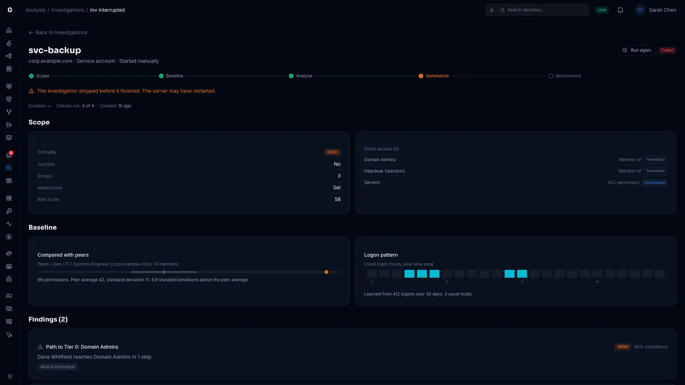Click the pin icon at sidebar bottom
The height and width of the screenshot is (385, 685).
(10, 376)
